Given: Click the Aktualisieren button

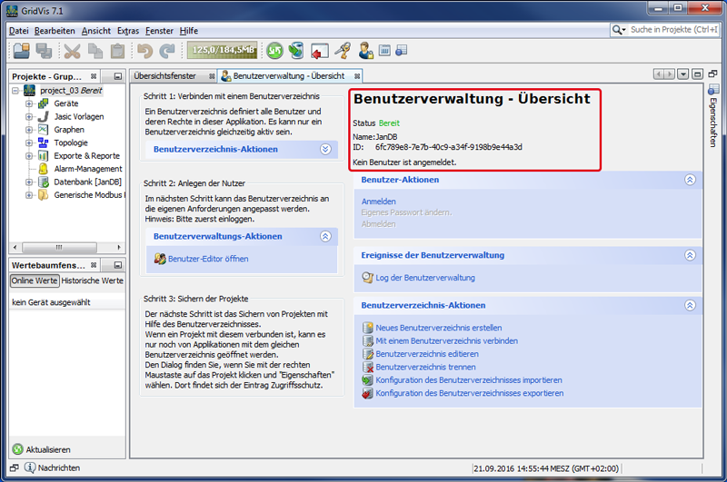Looking at the screenshot, I should click(42, 449).
